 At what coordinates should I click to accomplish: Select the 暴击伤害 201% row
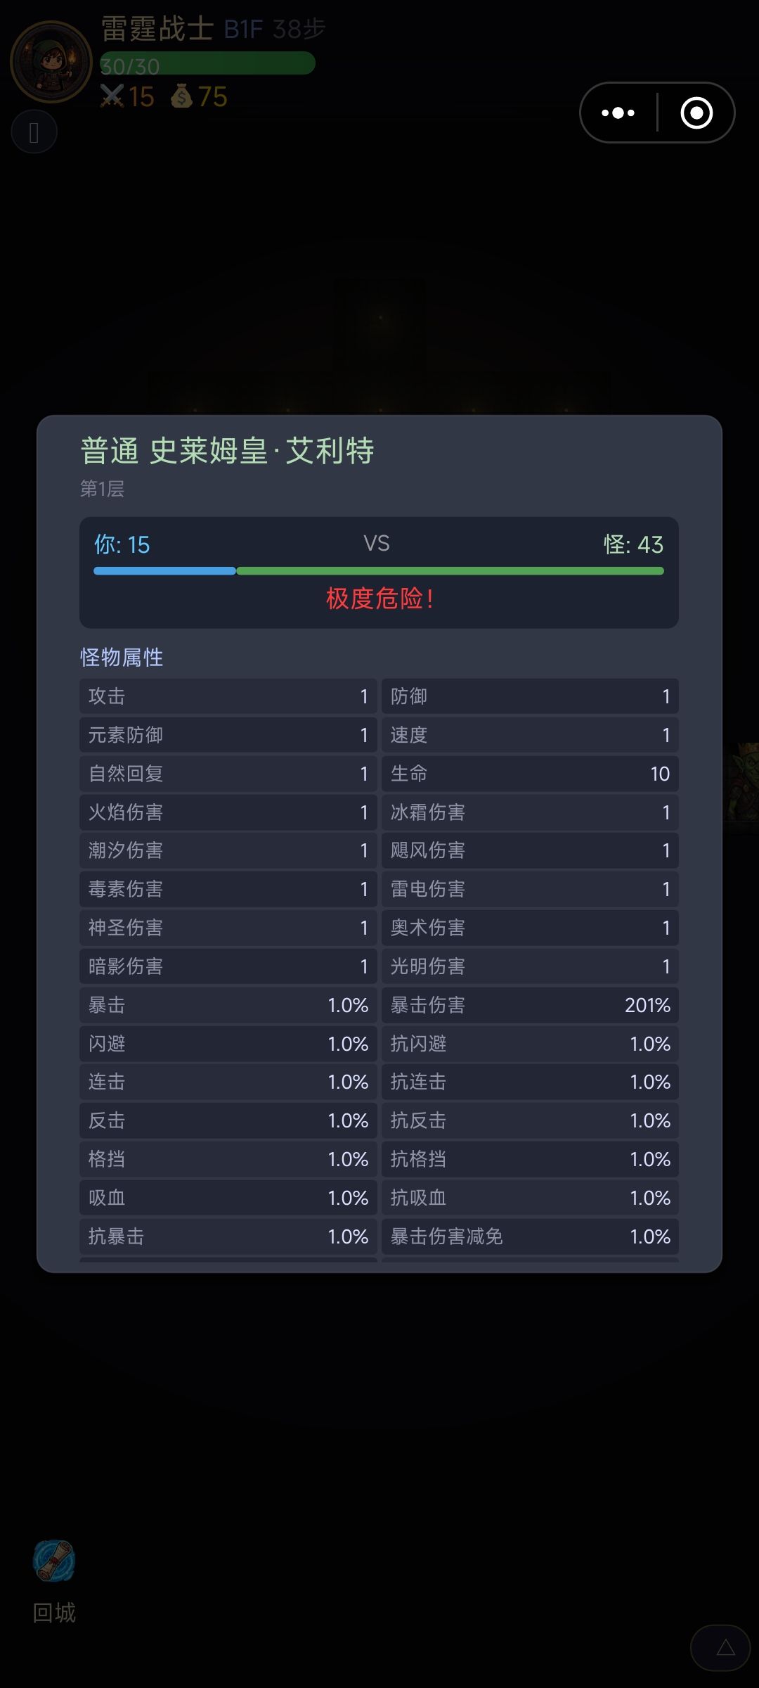[x=530, y=1005]
